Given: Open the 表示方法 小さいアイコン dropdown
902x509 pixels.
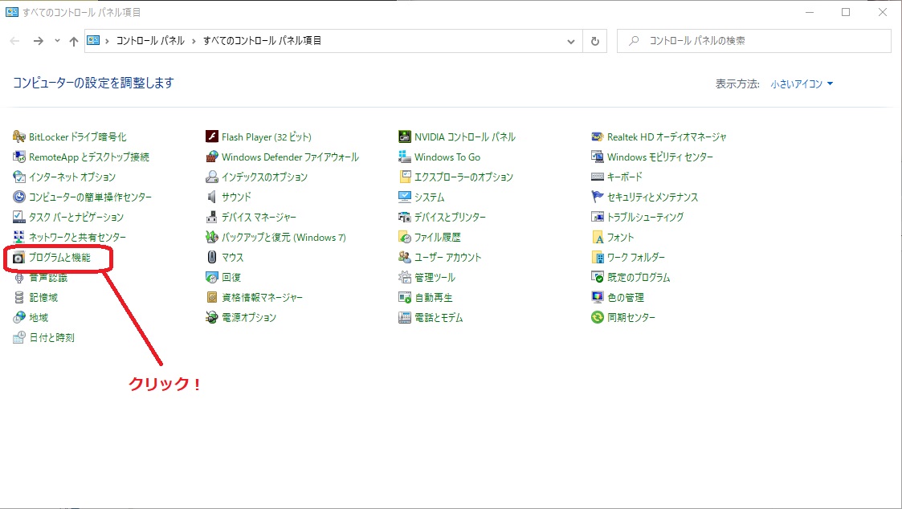Looking at the screenshot, I should (802, 84).
